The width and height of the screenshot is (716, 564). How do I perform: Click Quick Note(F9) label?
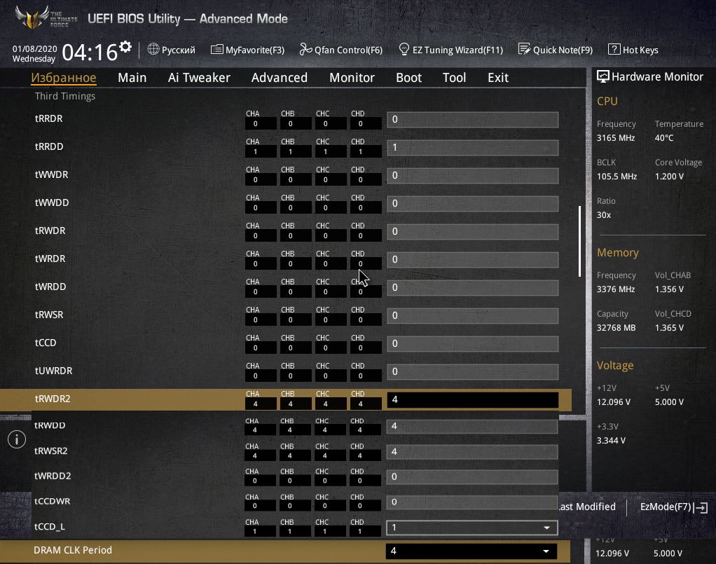pyautogui.click(x=563, y=50)
